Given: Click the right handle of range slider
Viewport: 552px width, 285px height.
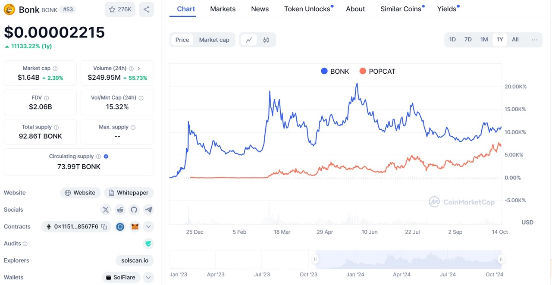Looking at the screenshot, I should point(501,259).
